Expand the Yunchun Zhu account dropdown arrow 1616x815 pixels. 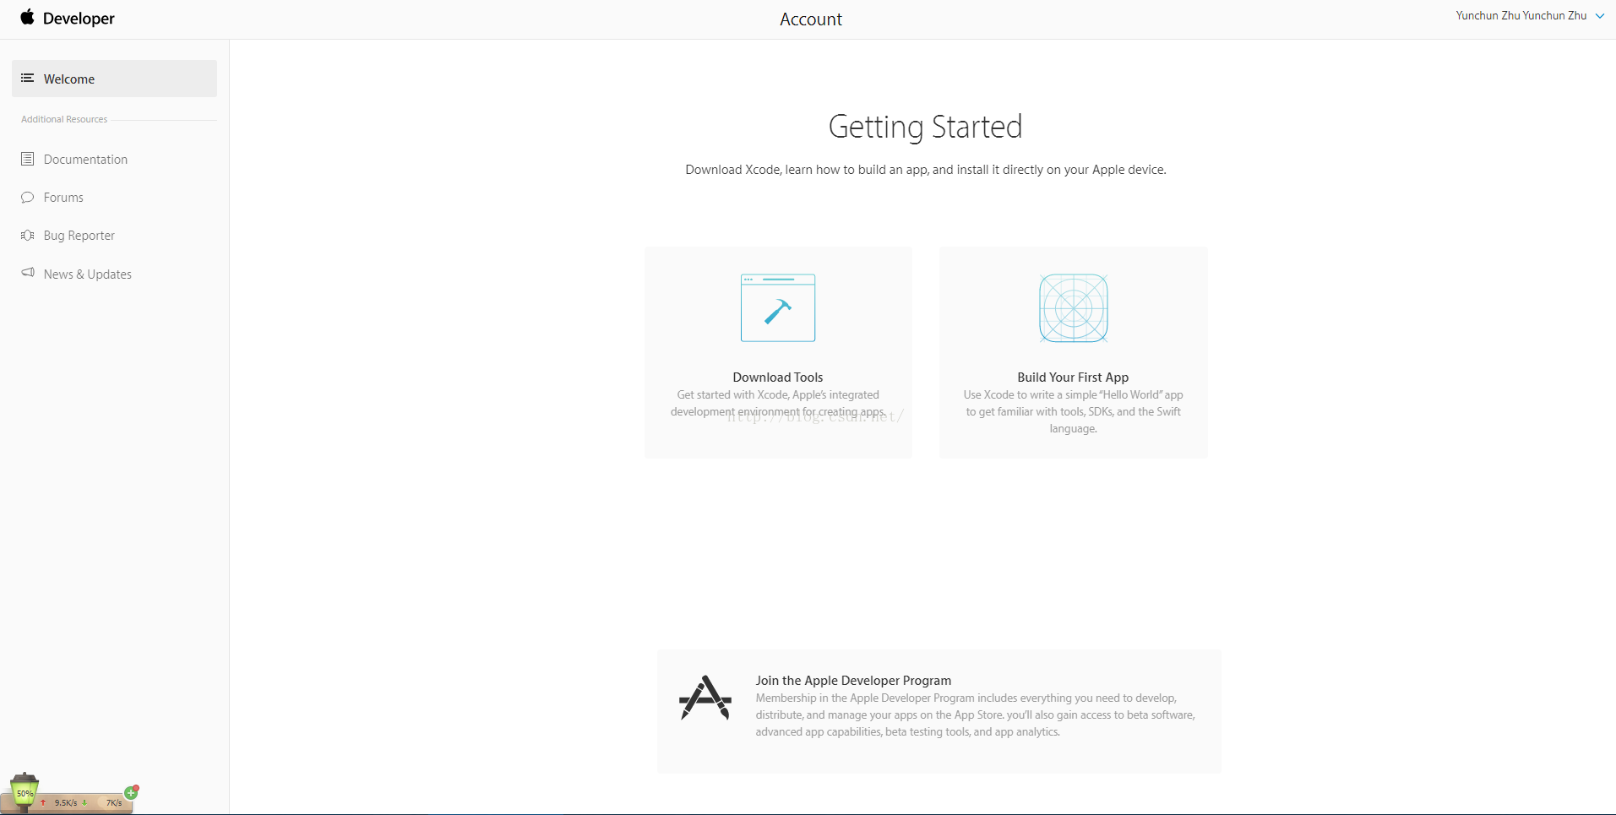pos(1599,16)
